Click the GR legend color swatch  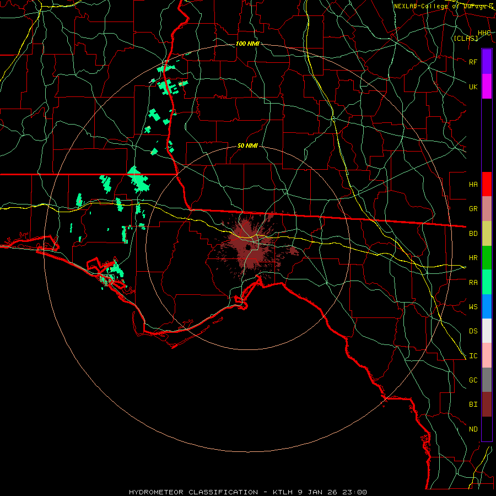coord(487,209)
